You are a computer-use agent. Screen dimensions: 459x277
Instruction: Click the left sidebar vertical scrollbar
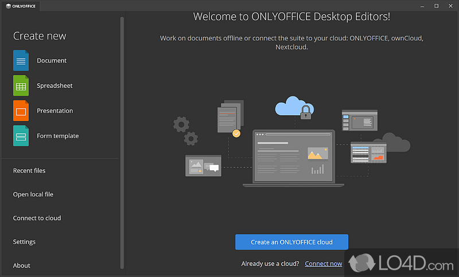122,143
